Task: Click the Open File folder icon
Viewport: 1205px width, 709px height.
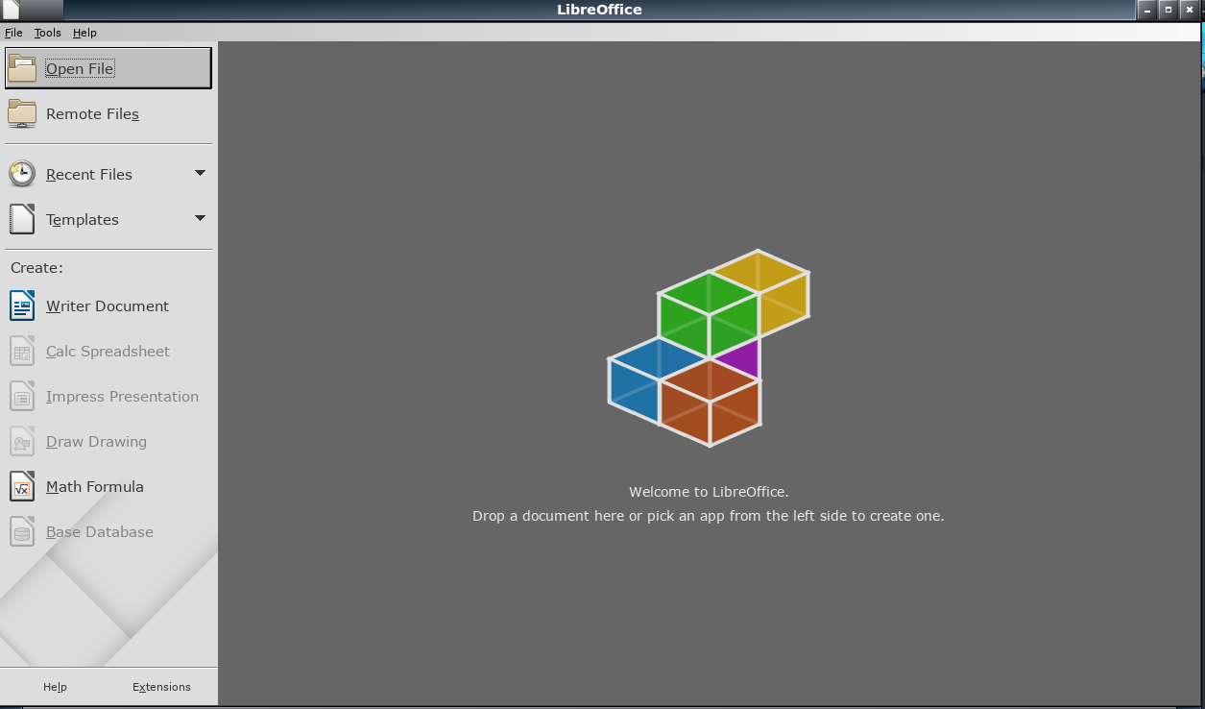Action: [22, 68]
